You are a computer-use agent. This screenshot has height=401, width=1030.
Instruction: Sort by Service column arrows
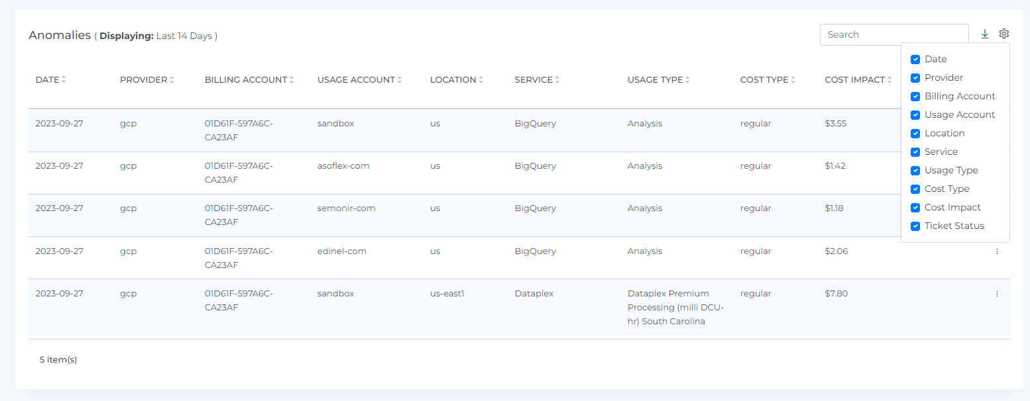coord(557,80)
